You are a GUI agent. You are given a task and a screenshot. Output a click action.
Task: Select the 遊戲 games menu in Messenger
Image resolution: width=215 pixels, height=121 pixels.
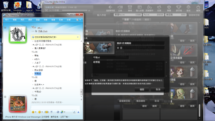pyautogui.click(x=38, y=20)
